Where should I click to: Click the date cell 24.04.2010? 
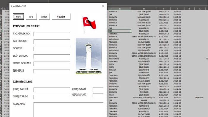[163, 14]
